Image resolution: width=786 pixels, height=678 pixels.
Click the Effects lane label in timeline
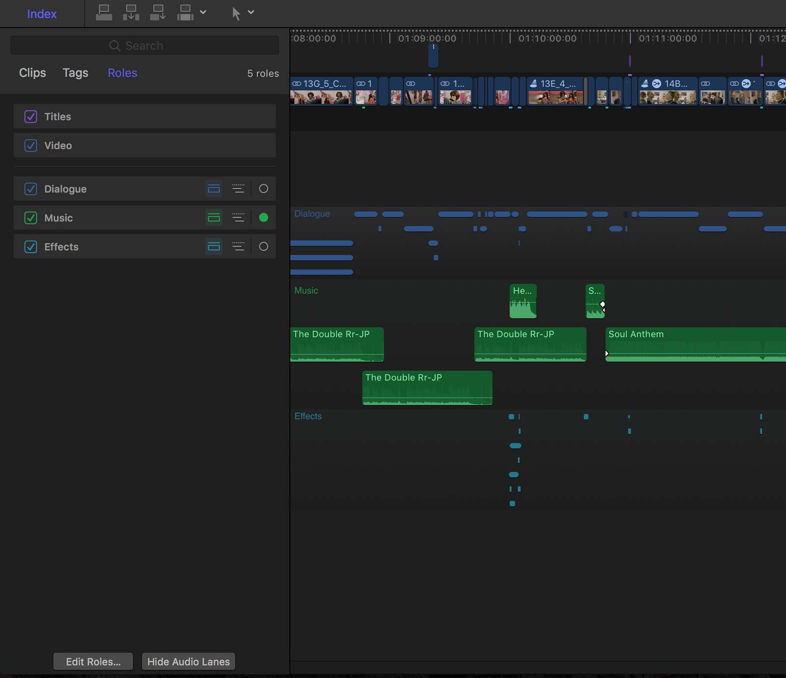click(x=308, y=416)
